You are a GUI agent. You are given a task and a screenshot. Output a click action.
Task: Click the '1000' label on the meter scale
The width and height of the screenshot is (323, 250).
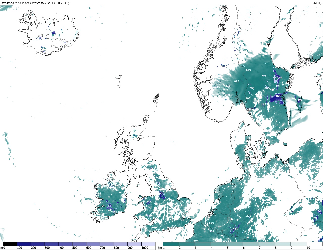(x=145, y=248)
